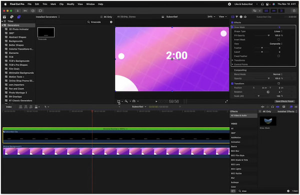
Task: Open the Clip menu
Action: coord(61,4)
